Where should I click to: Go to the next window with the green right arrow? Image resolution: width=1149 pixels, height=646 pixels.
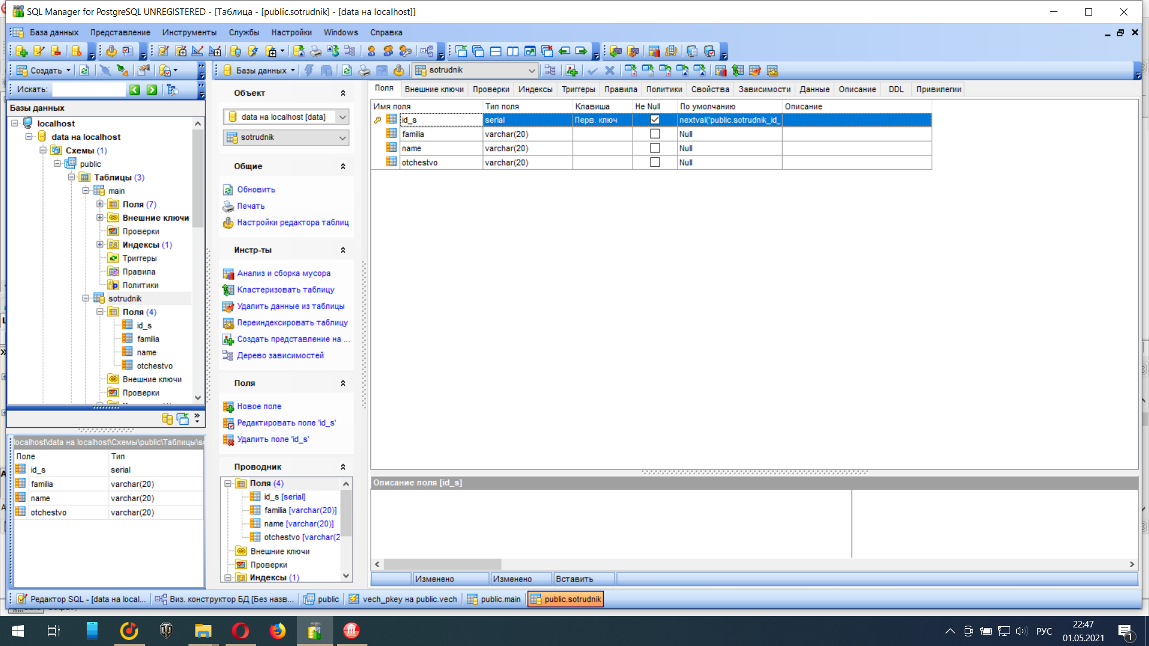[582, 51]
